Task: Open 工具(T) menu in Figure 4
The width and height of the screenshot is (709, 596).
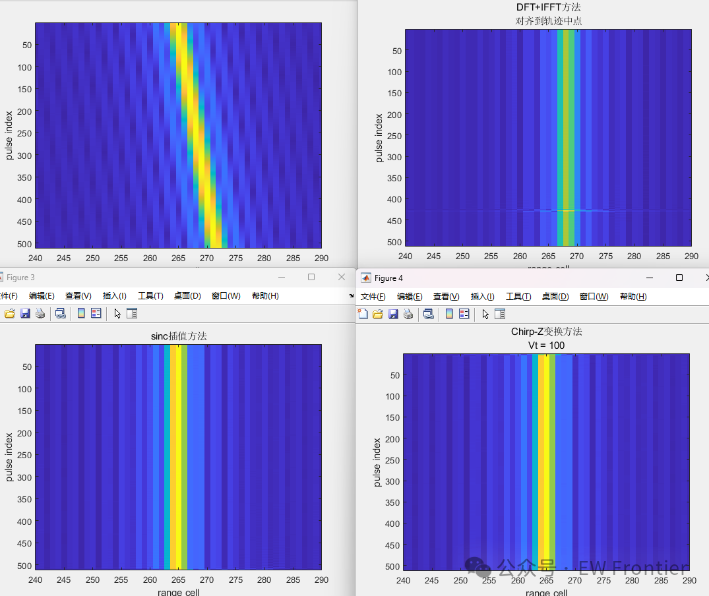Action: pyautogui.click(x=518, y=297)
